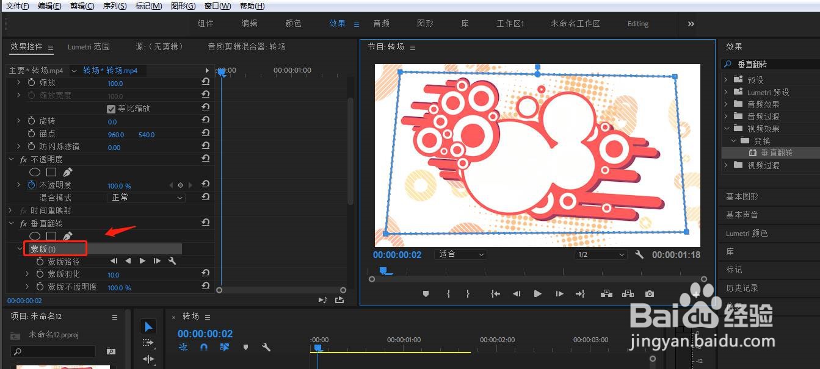Switch to 颜色 workspace tab

[x=294, y=23]
